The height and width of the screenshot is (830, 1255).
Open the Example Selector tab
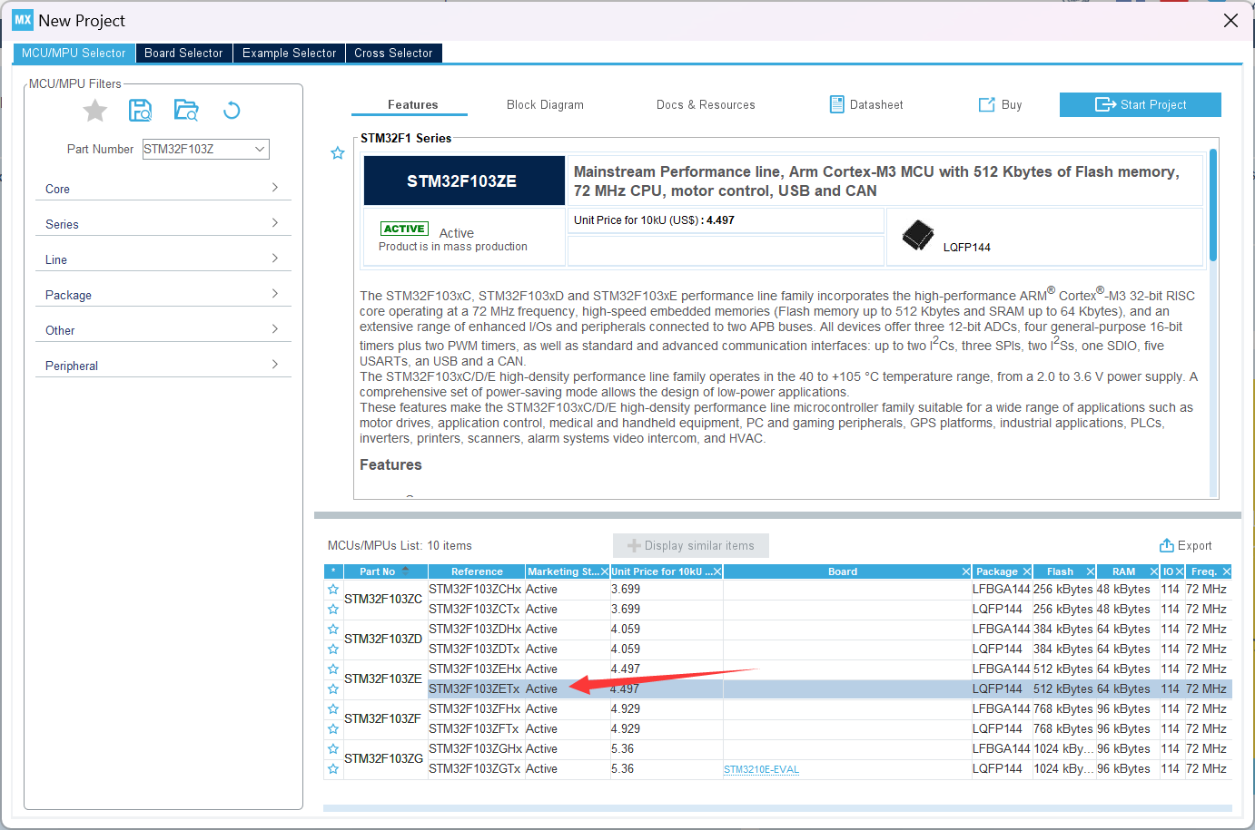click(x=289, y=53)
